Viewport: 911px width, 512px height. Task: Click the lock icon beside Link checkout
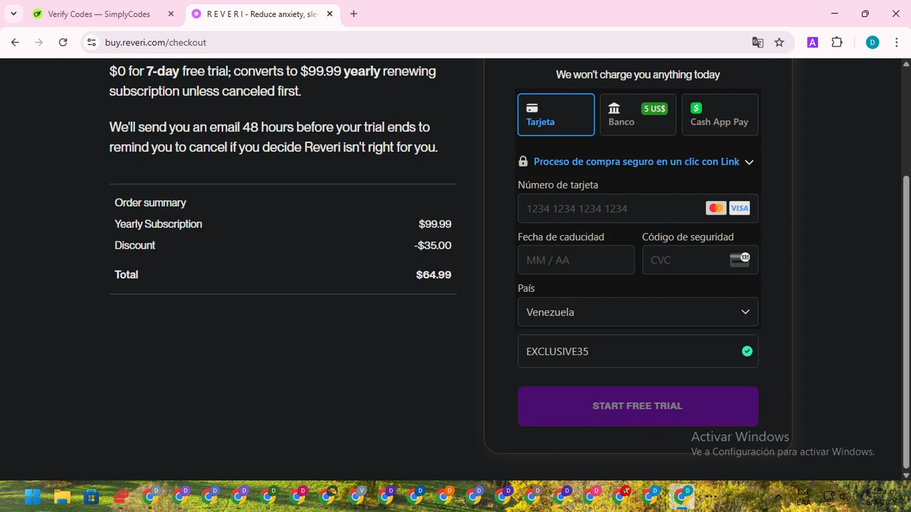[x=523, y=161]
